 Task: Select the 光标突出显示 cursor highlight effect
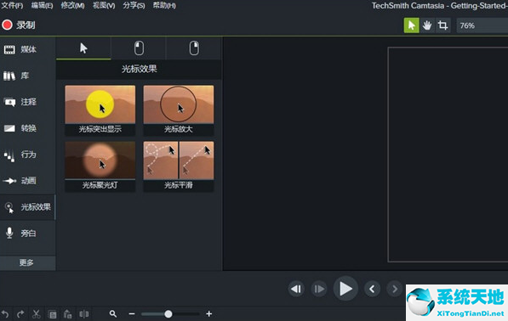(x=100, y=110)
